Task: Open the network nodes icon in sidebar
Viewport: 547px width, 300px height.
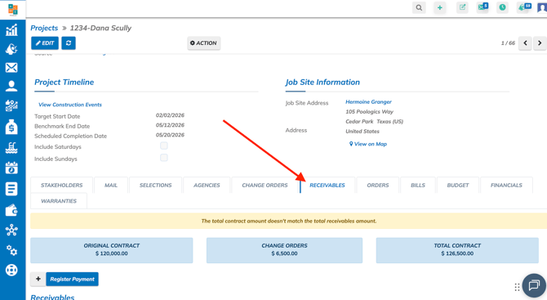Action: pos(11,231)
